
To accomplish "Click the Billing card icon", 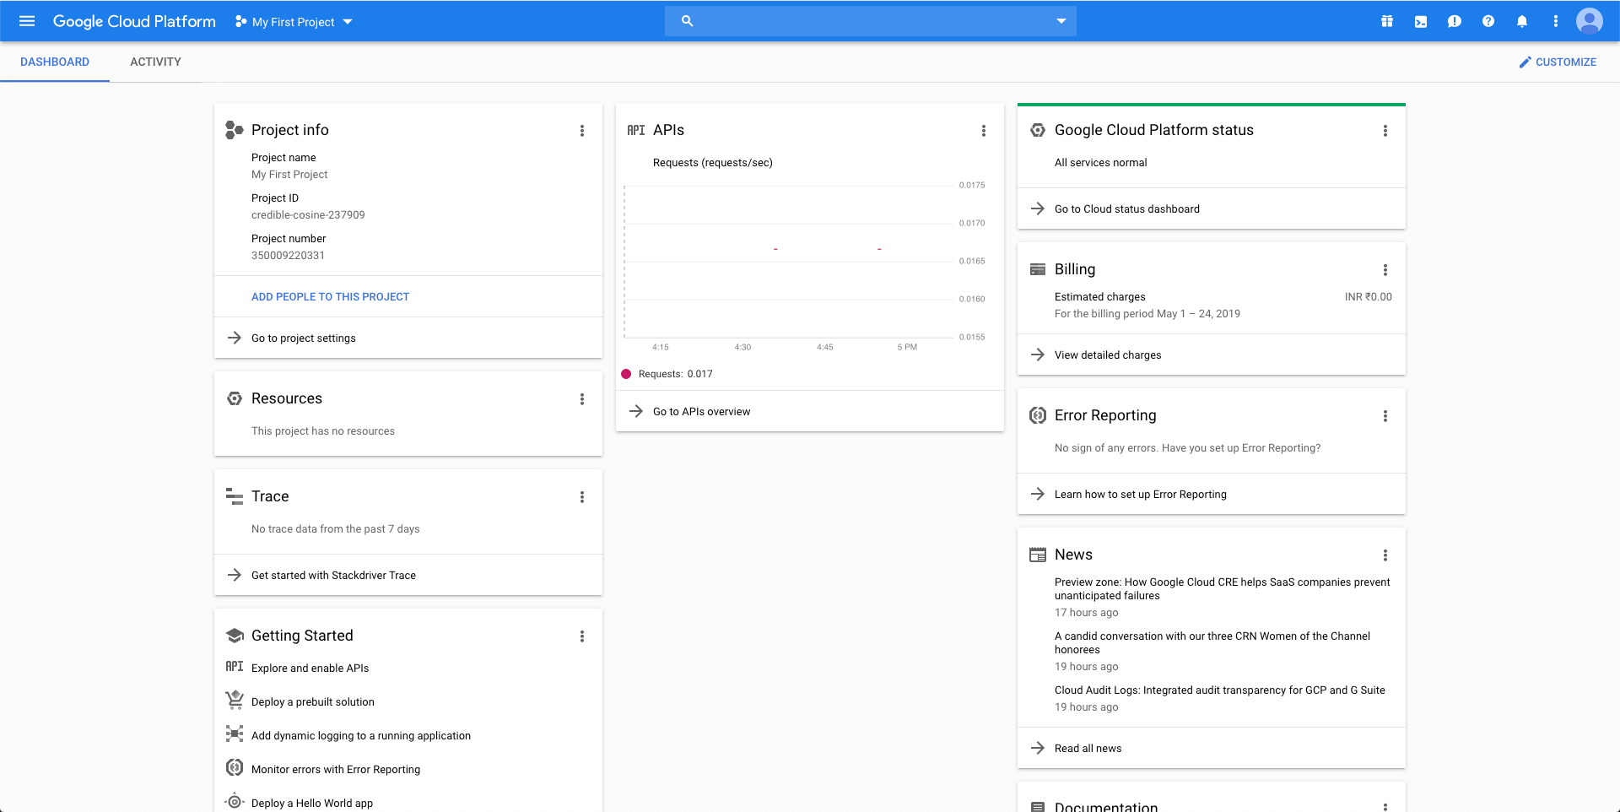I will click(x=1038, y=269).
